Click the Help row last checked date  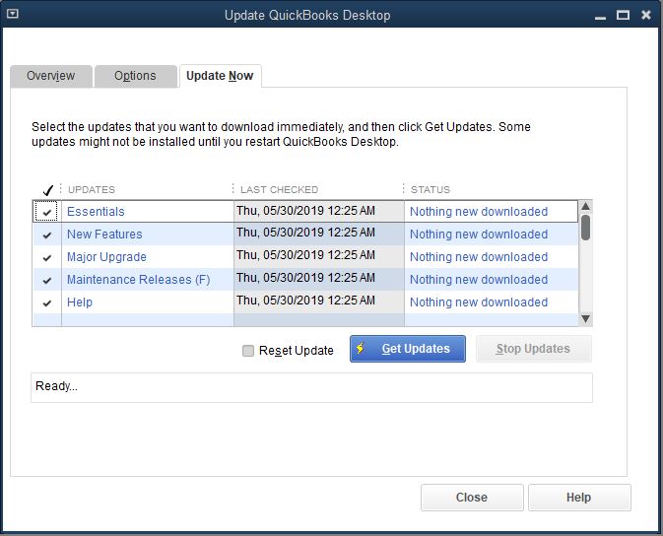pyautogui.click(x=305, y=301)
